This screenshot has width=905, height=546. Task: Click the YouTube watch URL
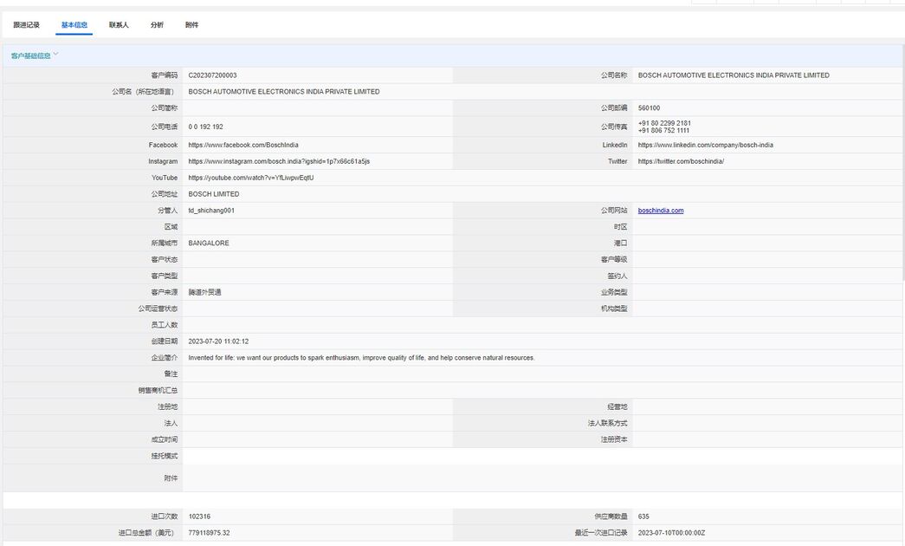pos(251,178)
